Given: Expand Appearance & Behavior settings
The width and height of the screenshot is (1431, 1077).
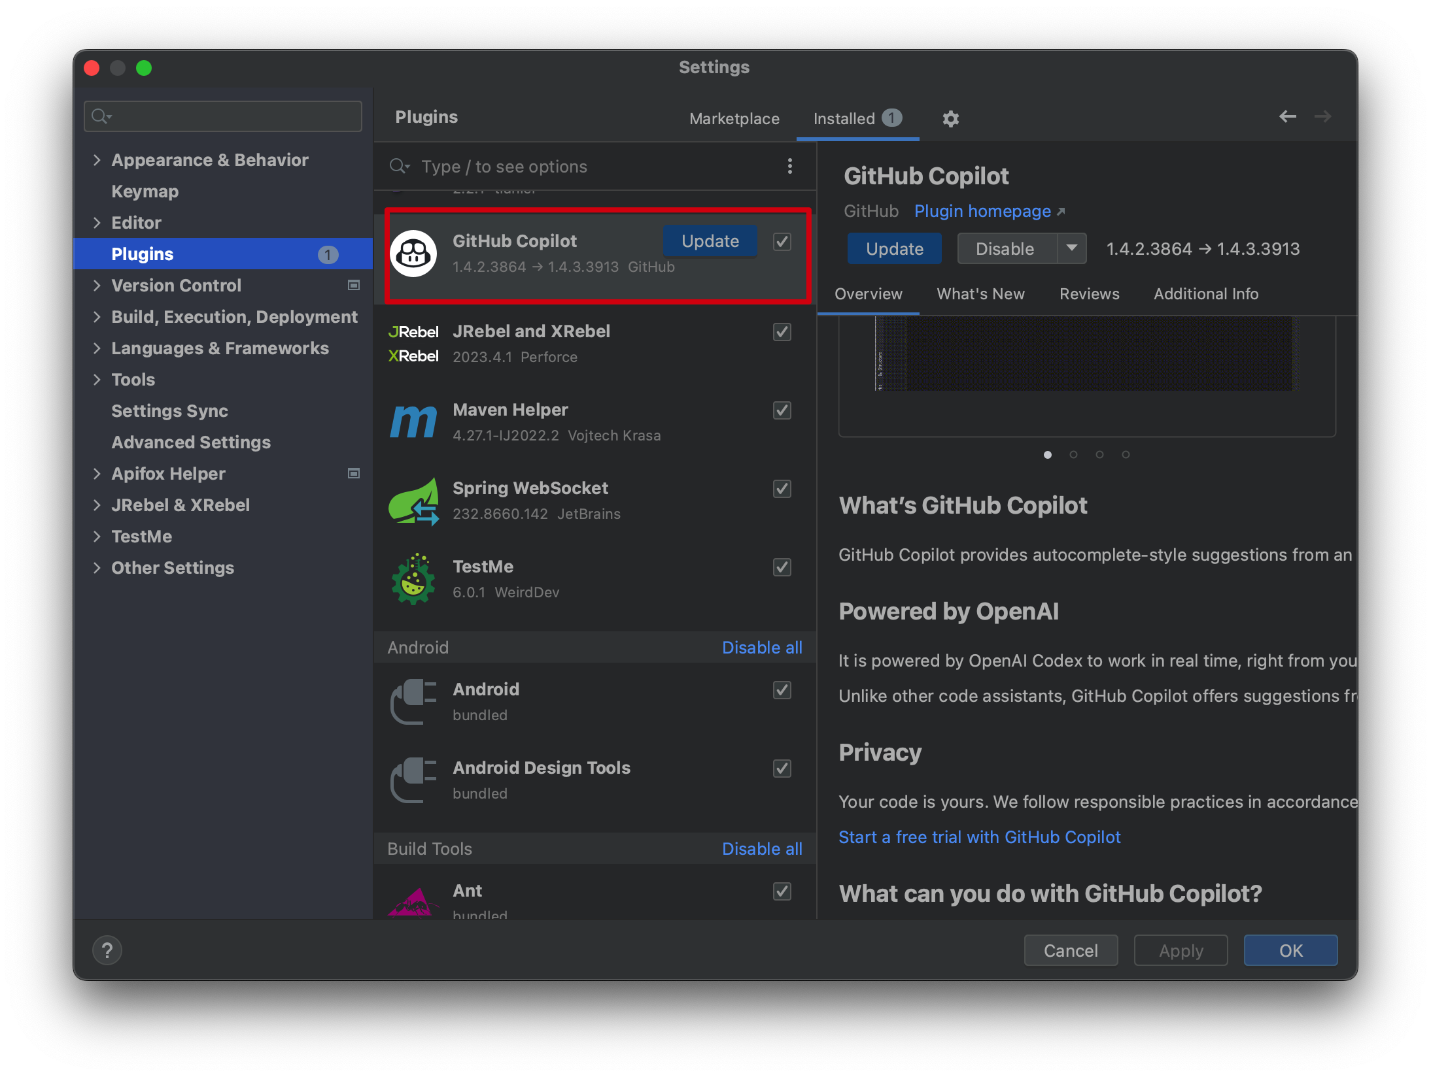Looking at the screenshot, I should point(97,159).
